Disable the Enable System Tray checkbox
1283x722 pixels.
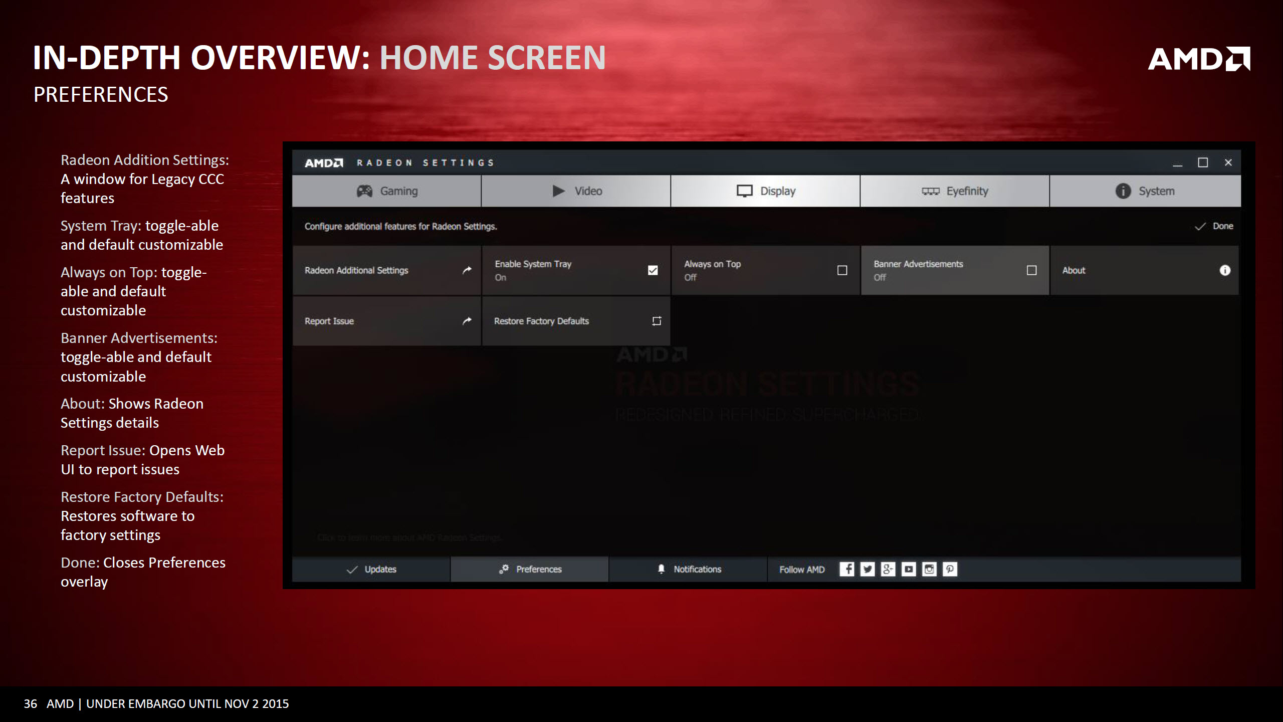652,270
